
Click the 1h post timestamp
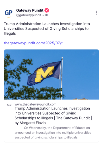pyautogui.click(x=46, y=15)
